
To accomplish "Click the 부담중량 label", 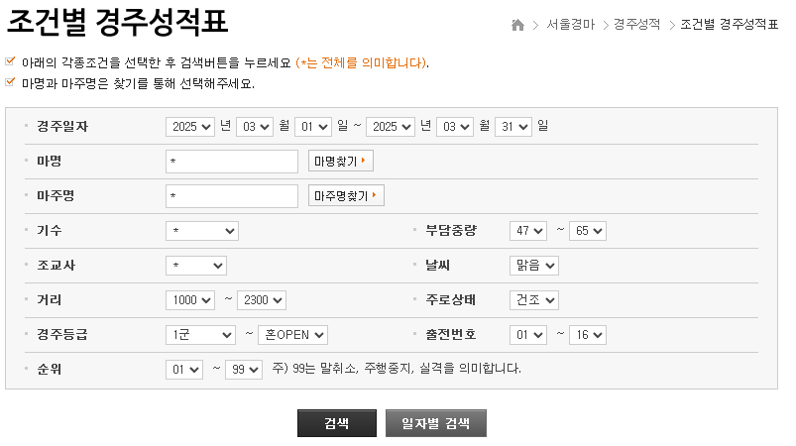I will click(x=451, y=230).
